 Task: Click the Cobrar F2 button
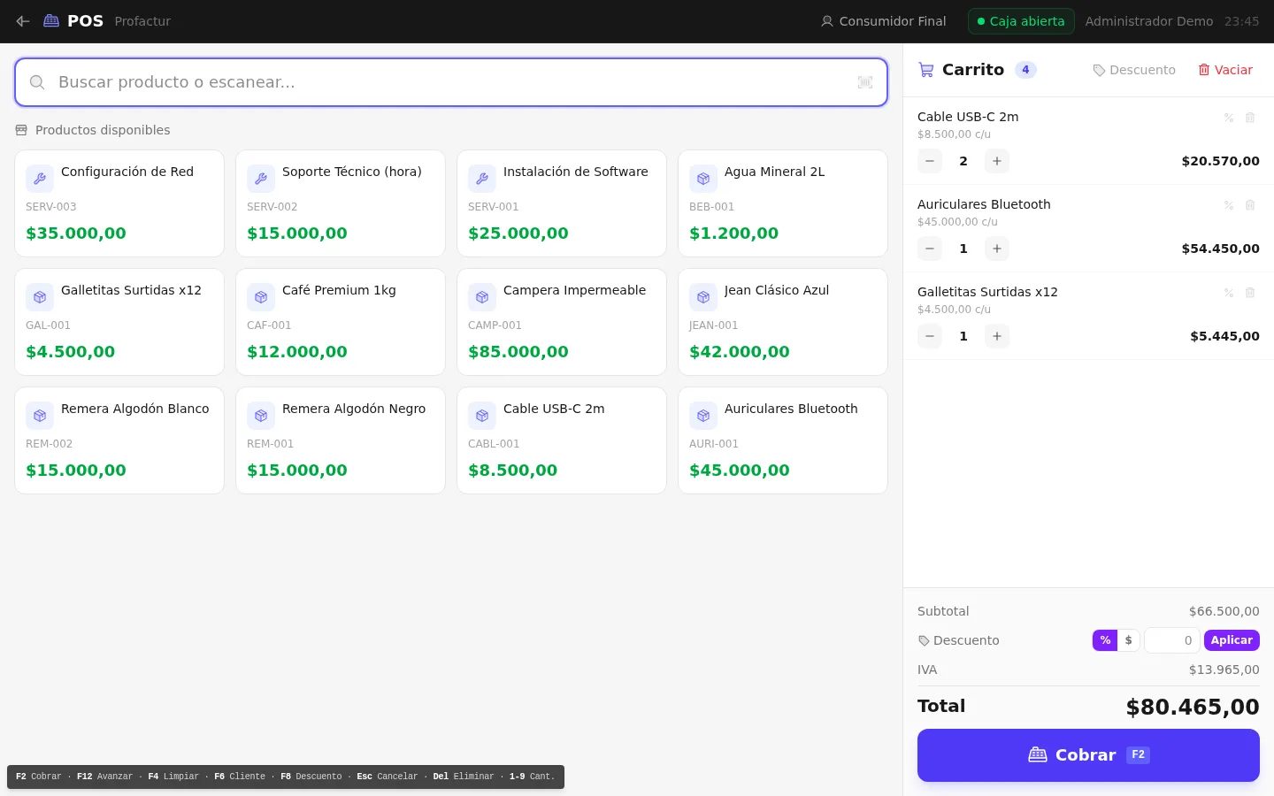(1088, 755)
